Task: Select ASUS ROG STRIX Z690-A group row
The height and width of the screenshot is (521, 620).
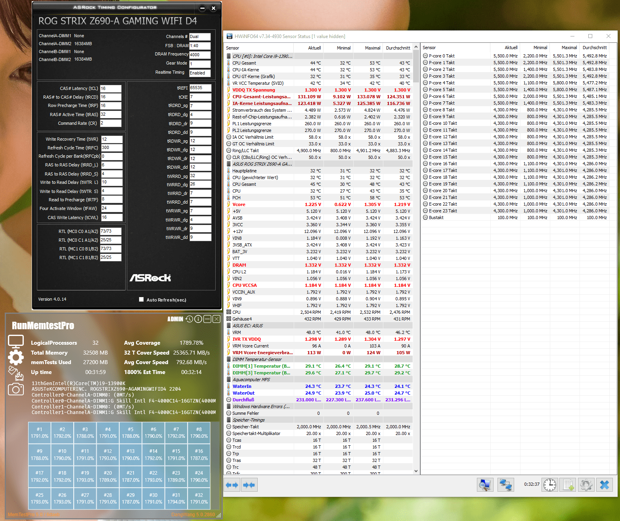Action: [319, 164]
